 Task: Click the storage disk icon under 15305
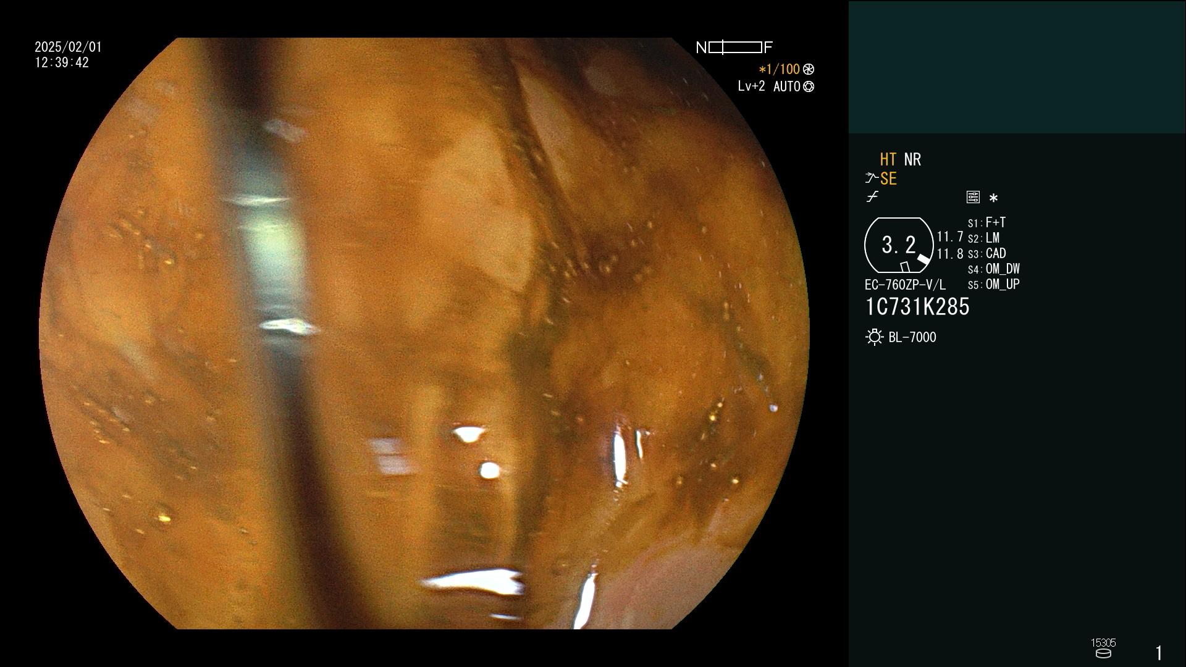tap(1103, 653)
